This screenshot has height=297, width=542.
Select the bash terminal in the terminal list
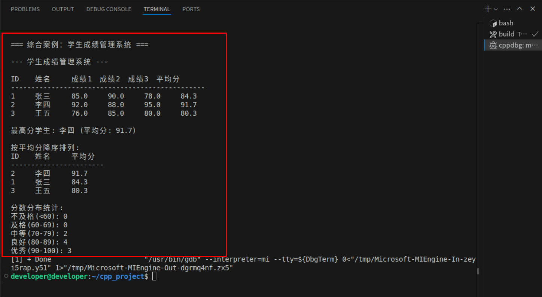click(512, 23)
